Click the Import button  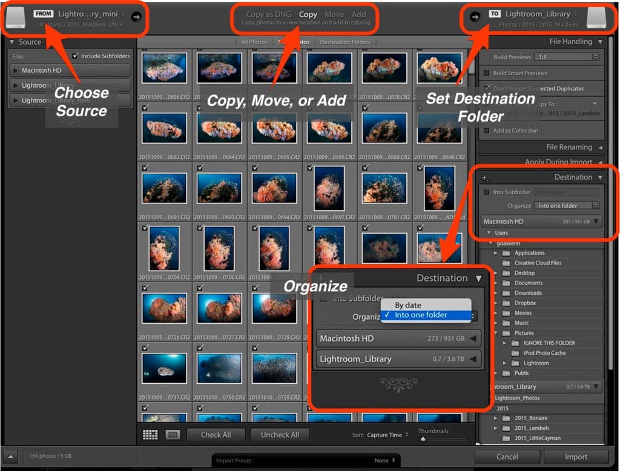click(x=576, y=456)
